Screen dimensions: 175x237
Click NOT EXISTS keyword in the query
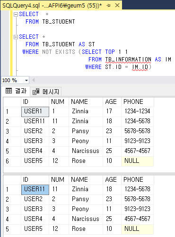59,52
